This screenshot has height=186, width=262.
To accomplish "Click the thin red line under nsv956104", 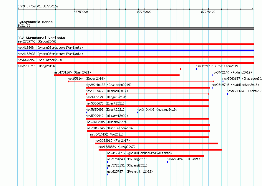I will pos(141,81).
